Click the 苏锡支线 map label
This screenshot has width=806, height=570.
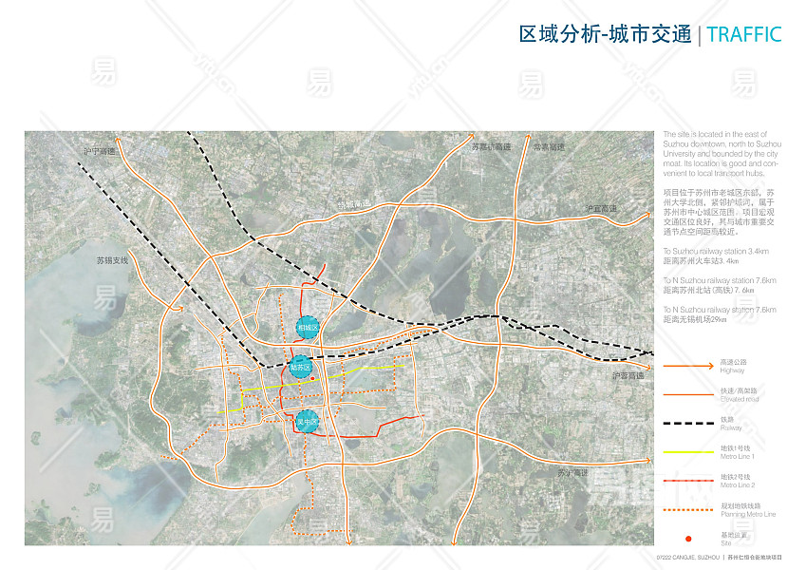tap(112, 260)
